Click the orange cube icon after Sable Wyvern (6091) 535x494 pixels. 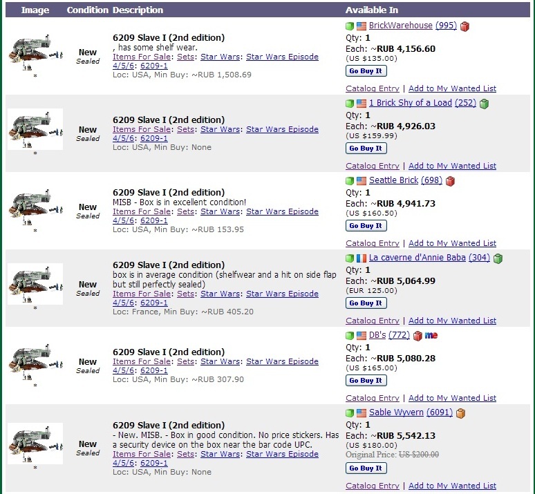coord(460,413)
